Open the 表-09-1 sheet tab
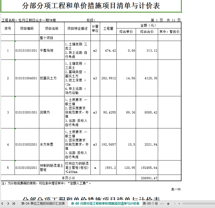Image resolution: width=215 pixels, height=208 pixels. coord(150,204)
